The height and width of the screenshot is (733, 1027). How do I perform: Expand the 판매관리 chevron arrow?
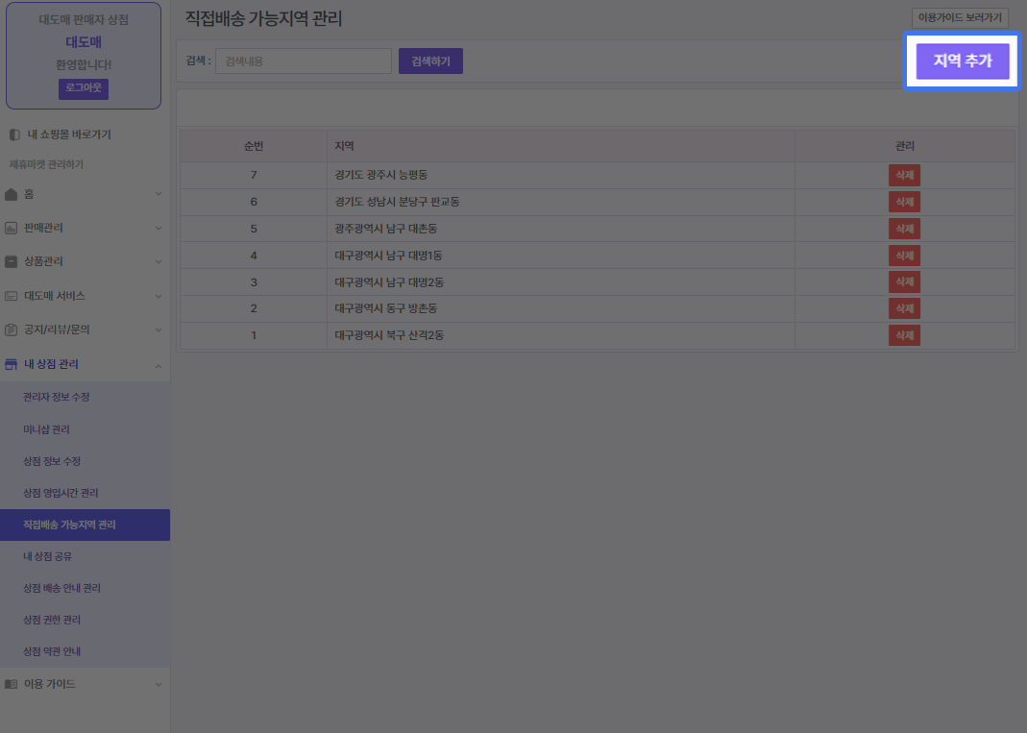coord(158,228)
